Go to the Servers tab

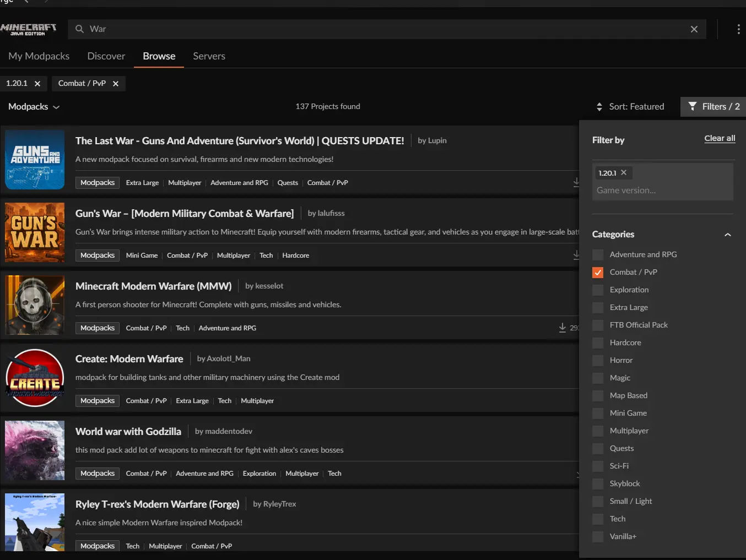[209, 56]
